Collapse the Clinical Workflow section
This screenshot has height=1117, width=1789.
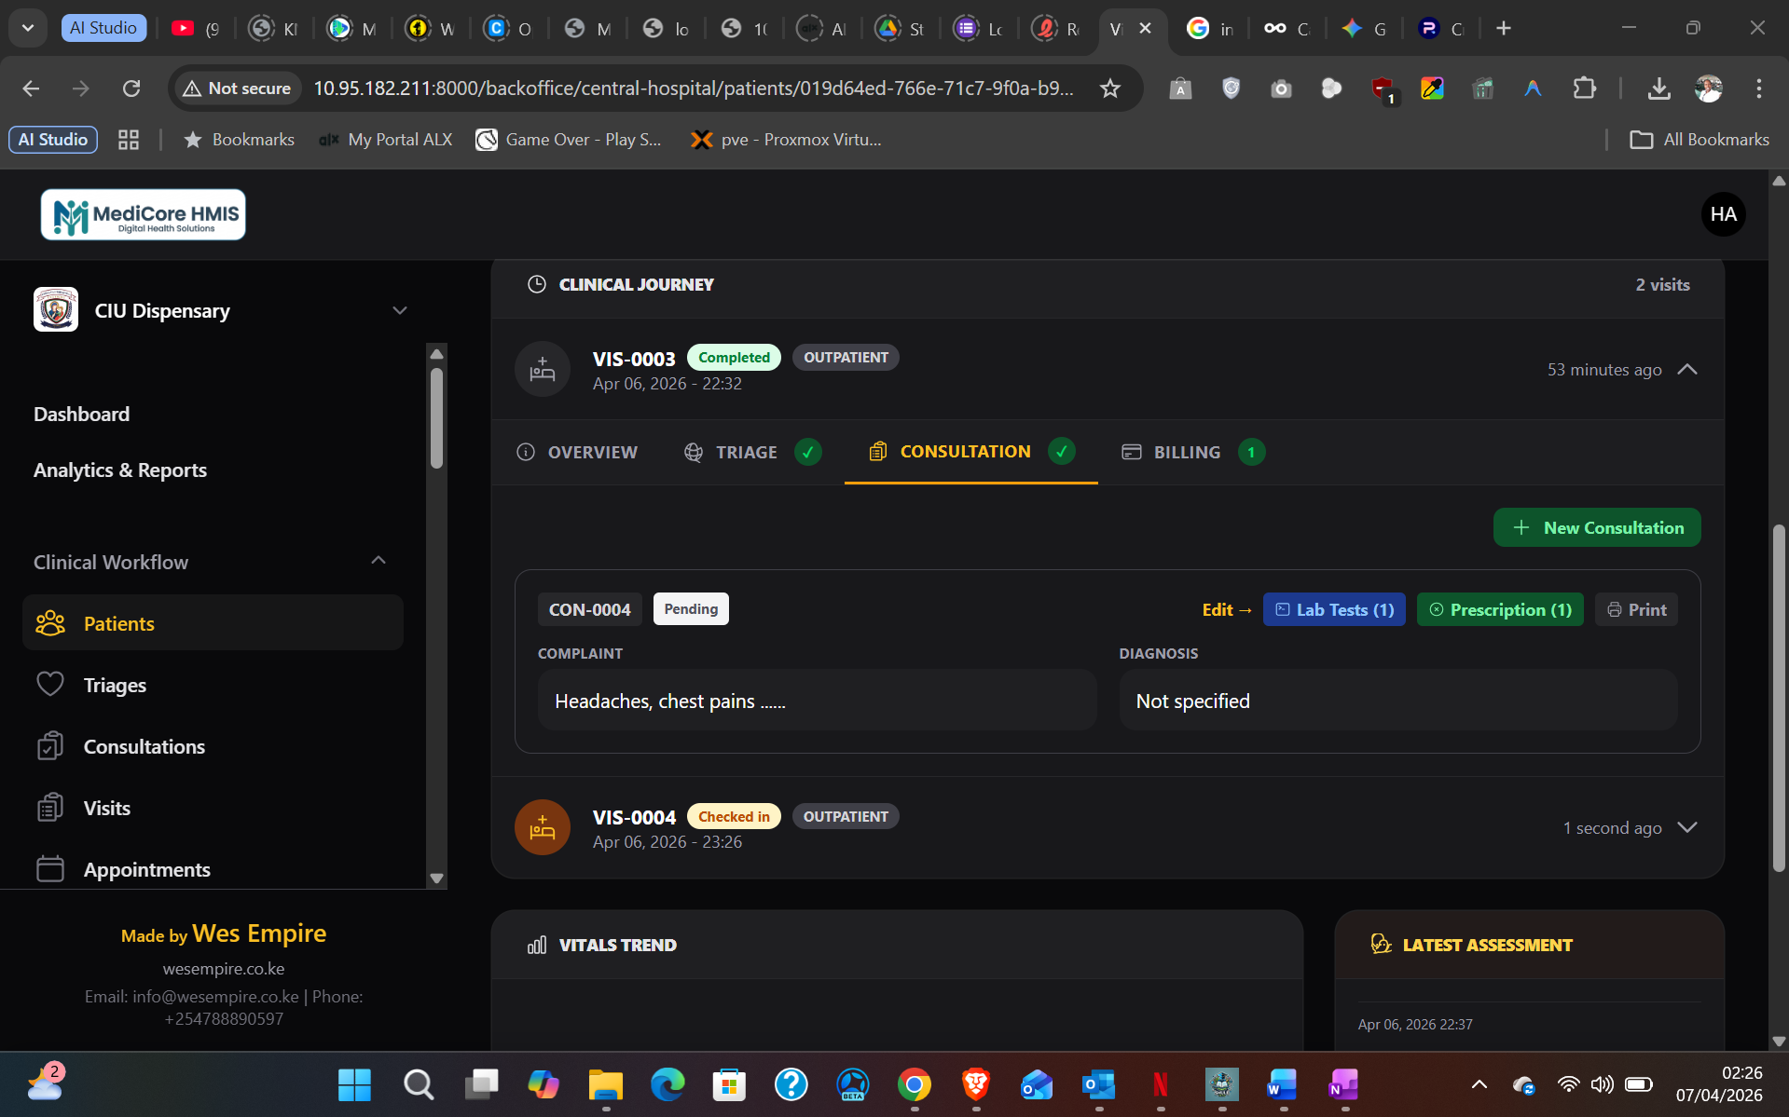tap(378, 561)
